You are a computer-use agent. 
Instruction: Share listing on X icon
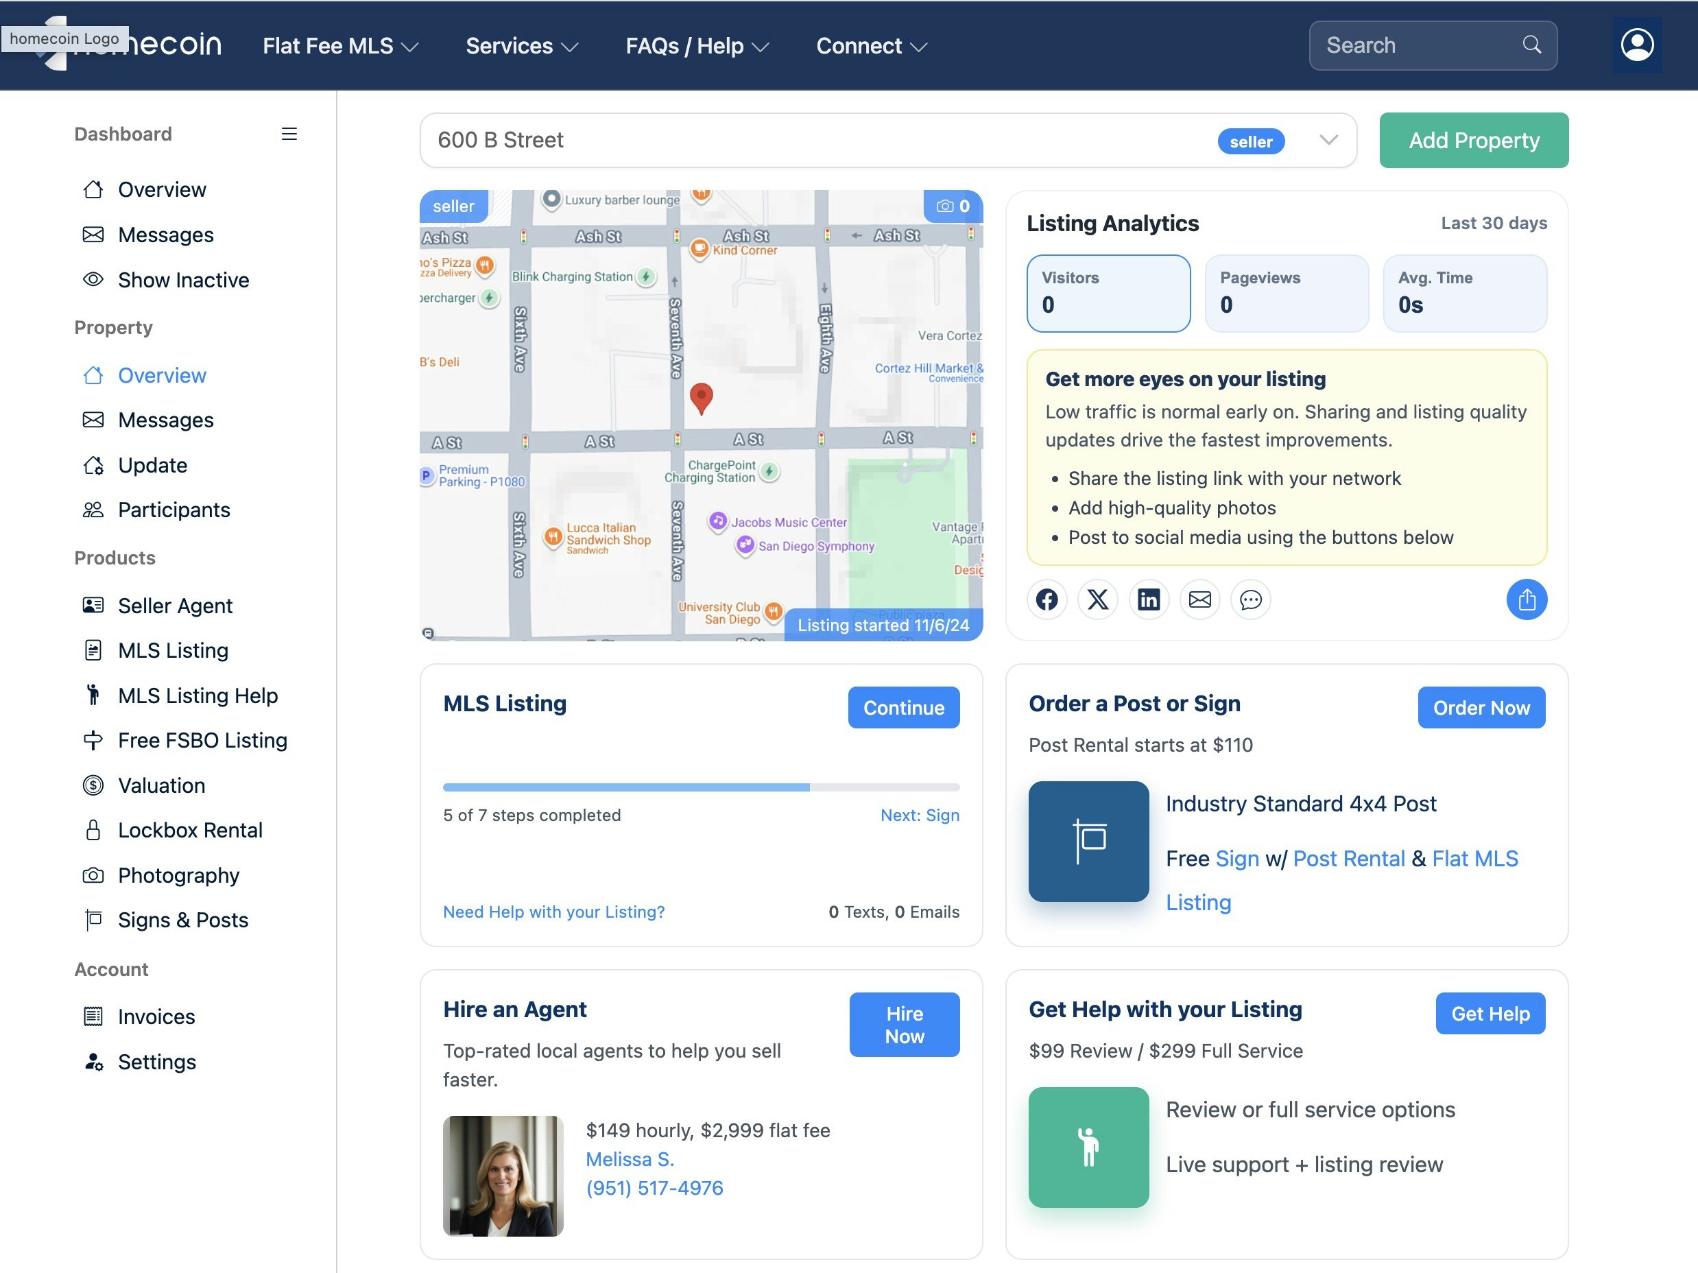click(1098, 599)
